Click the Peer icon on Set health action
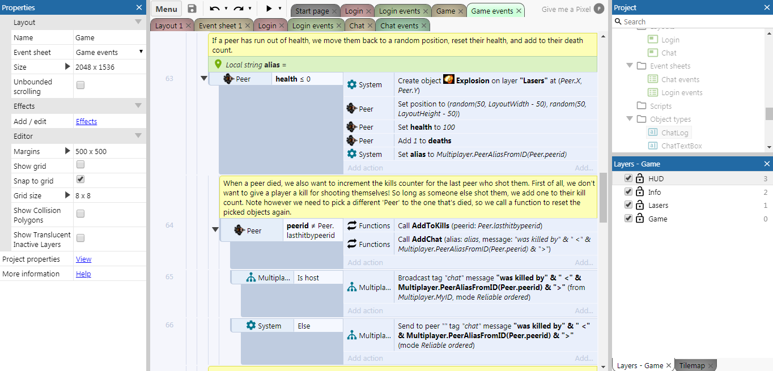Viewport: 773px width, 371px height. click(x=352, y=127)
